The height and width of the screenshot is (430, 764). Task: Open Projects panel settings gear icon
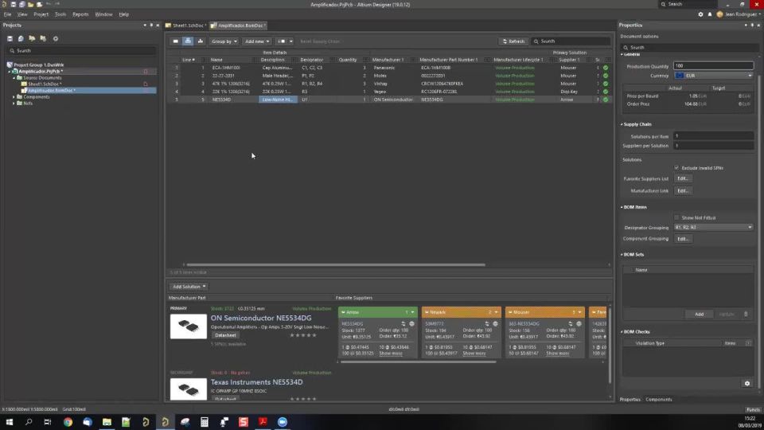56,38
